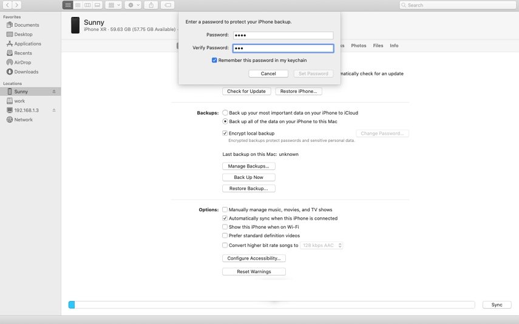Enable Prefer standard definition videos

coord(225,235)
